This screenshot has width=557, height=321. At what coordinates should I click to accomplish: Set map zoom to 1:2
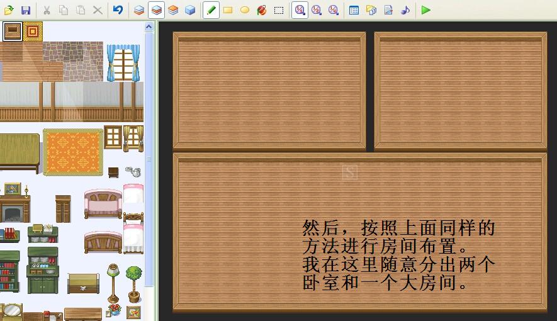point(316,10)
